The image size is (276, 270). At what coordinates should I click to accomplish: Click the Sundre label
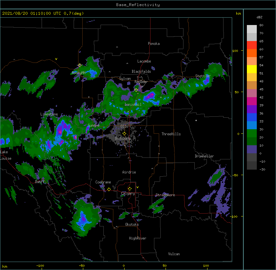pyautogui.click(x=93, y=125)
